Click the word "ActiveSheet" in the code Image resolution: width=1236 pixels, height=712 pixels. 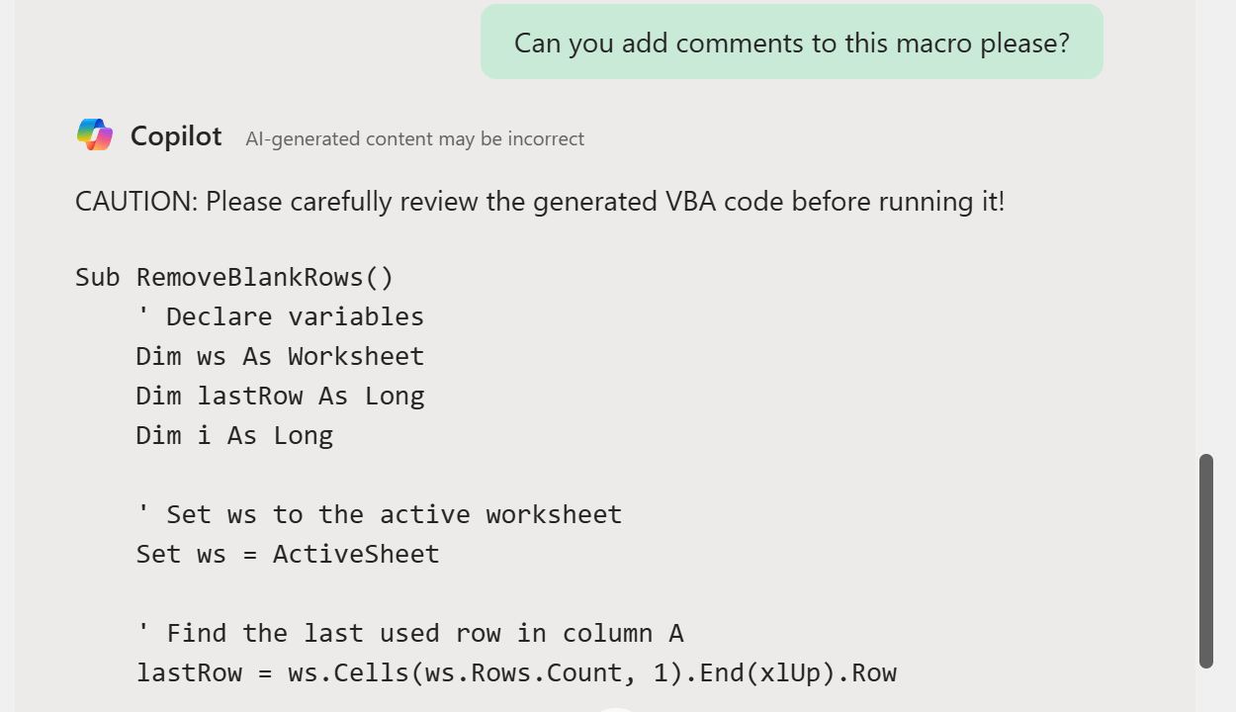tap(356, 554)
